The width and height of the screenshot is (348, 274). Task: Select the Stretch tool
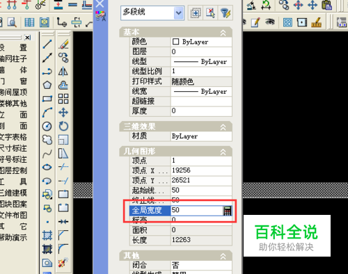[x=63, y=154]
